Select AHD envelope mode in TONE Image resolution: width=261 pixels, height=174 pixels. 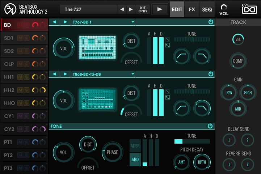135,160
